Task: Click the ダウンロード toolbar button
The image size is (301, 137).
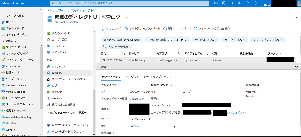Action: pos(111,29)
